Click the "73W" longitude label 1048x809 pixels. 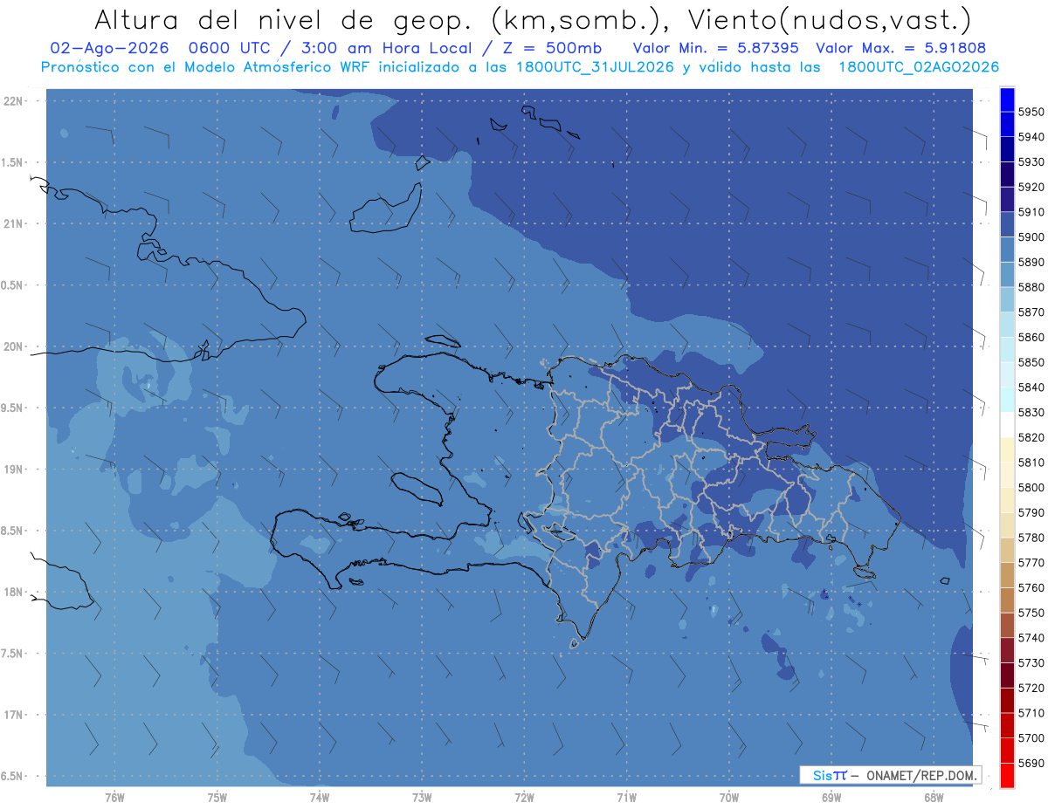422,797
